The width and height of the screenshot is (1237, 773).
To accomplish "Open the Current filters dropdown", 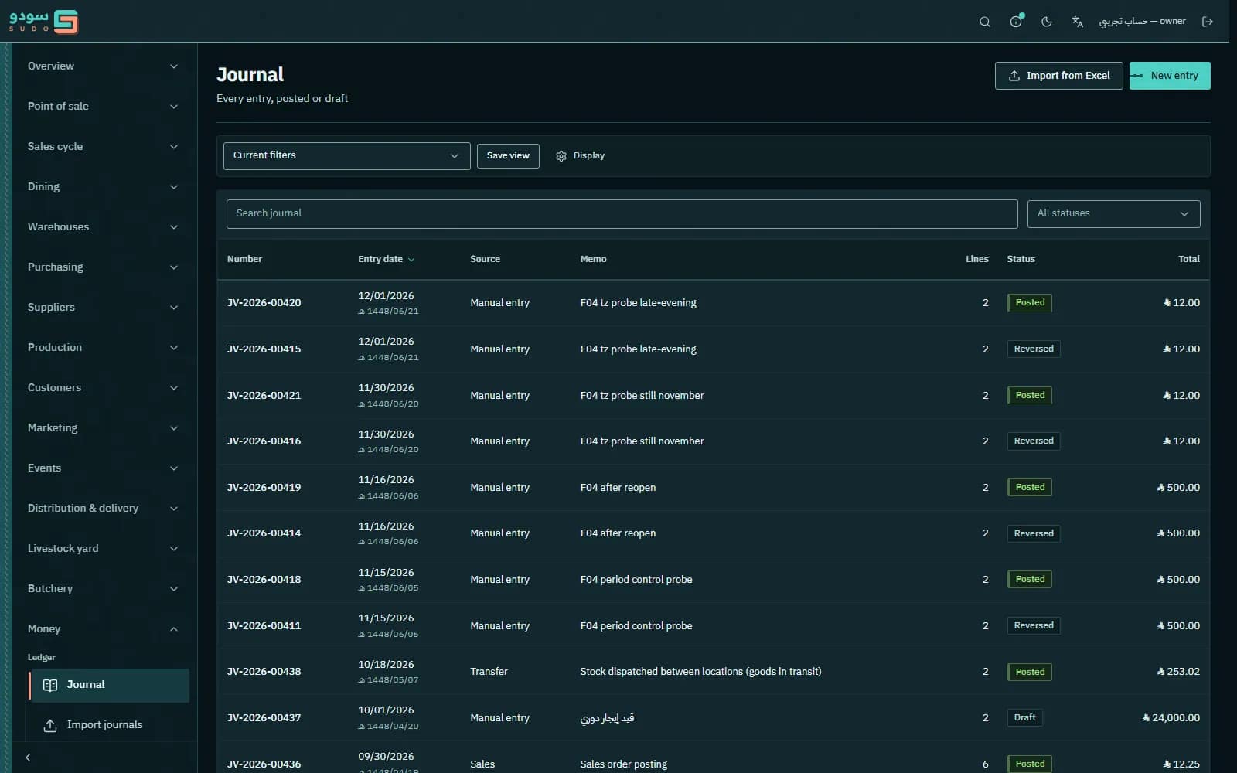I will pyautogui.click(x=346, y=156).
